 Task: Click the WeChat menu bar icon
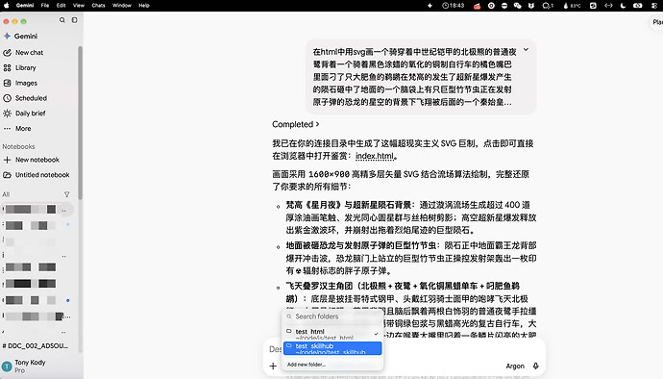(518, 6)
